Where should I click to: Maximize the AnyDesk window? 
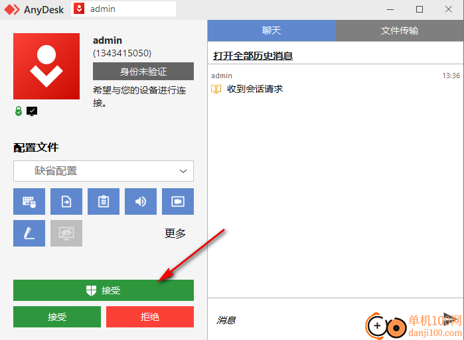420,9
